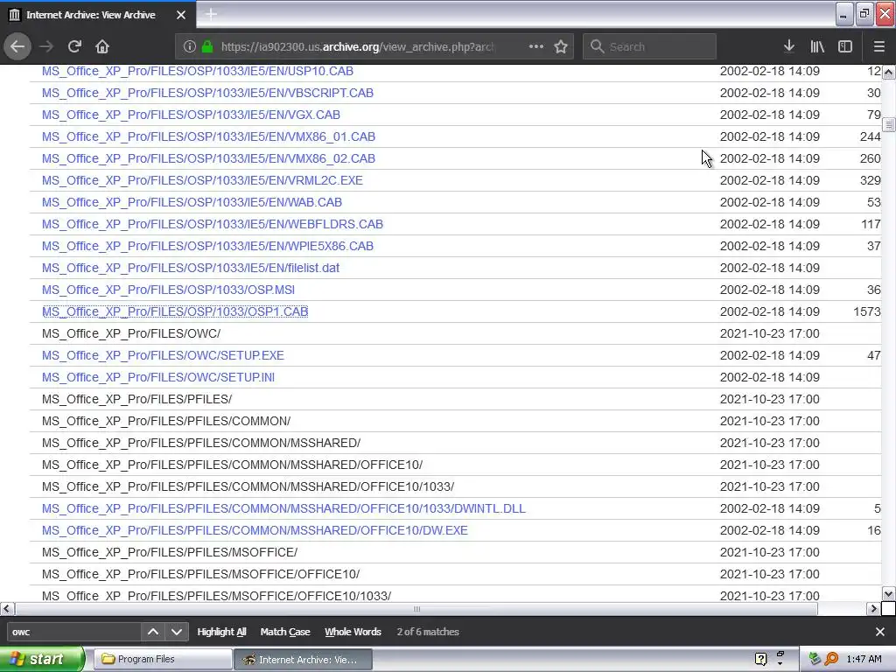Open the browser home page

point(102,46)
